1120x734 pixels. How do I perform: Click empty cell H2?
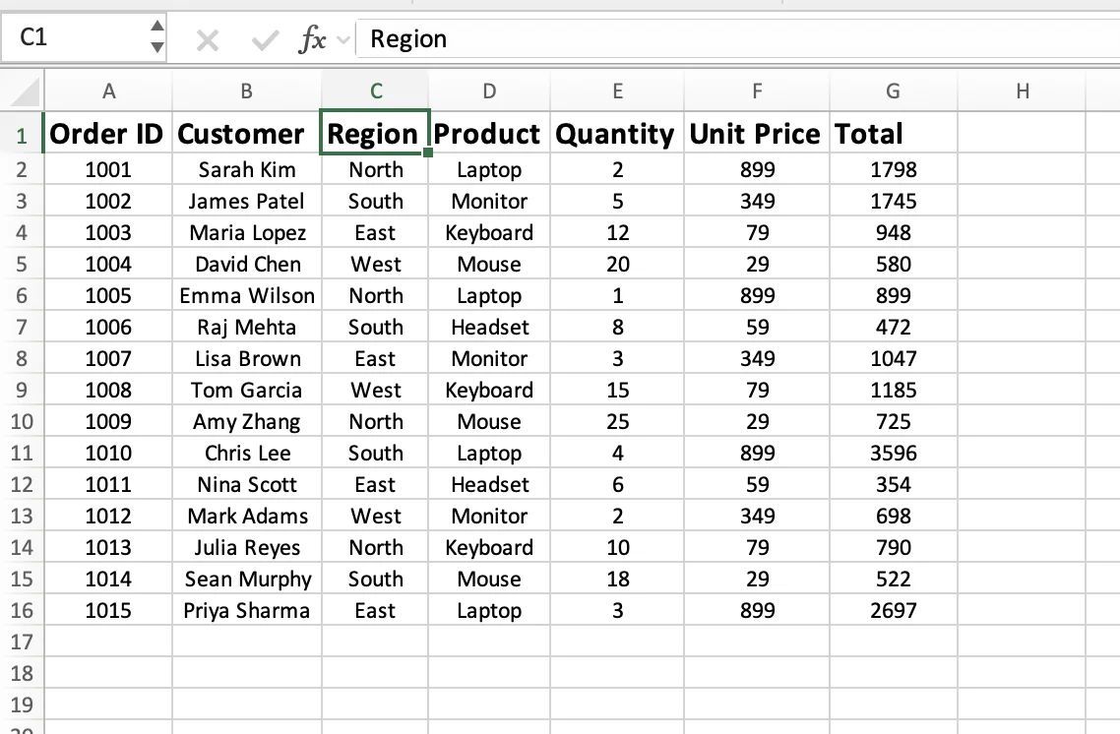coord(1023,169)
